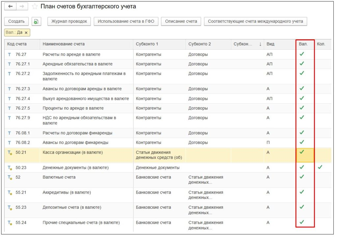Image resolution: width=337 pixels, height=238 pixels.
Task: Click 'Использование счета в ГФО' button
Action: pos(126,21)
